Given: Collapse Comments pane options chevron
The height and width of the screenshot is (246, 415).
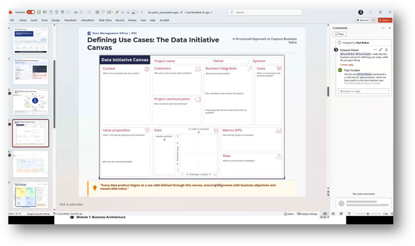Looking at the screenshot, I should [383, 28].
